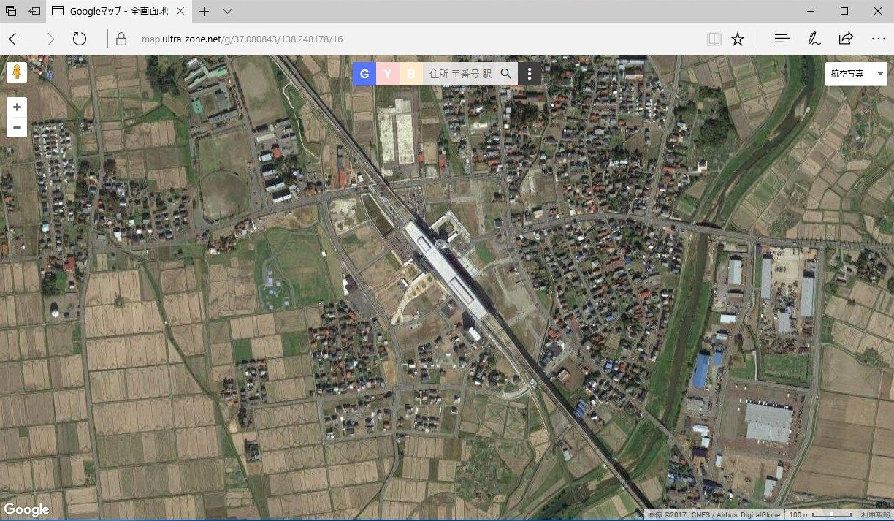Screen dimensions: 894x521
Task: Open reading view
Action: point(714,39)
